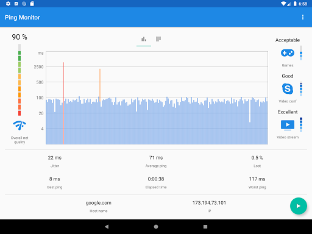Image resolution: width=312 pixels, height=234 pixels.
Task: Tap the Video stream player icon
Action: pos(288,125)
